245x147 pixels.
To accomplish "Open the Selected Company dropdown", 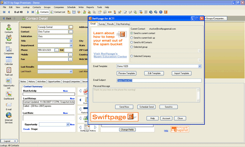I will click(x=199, y=60).
